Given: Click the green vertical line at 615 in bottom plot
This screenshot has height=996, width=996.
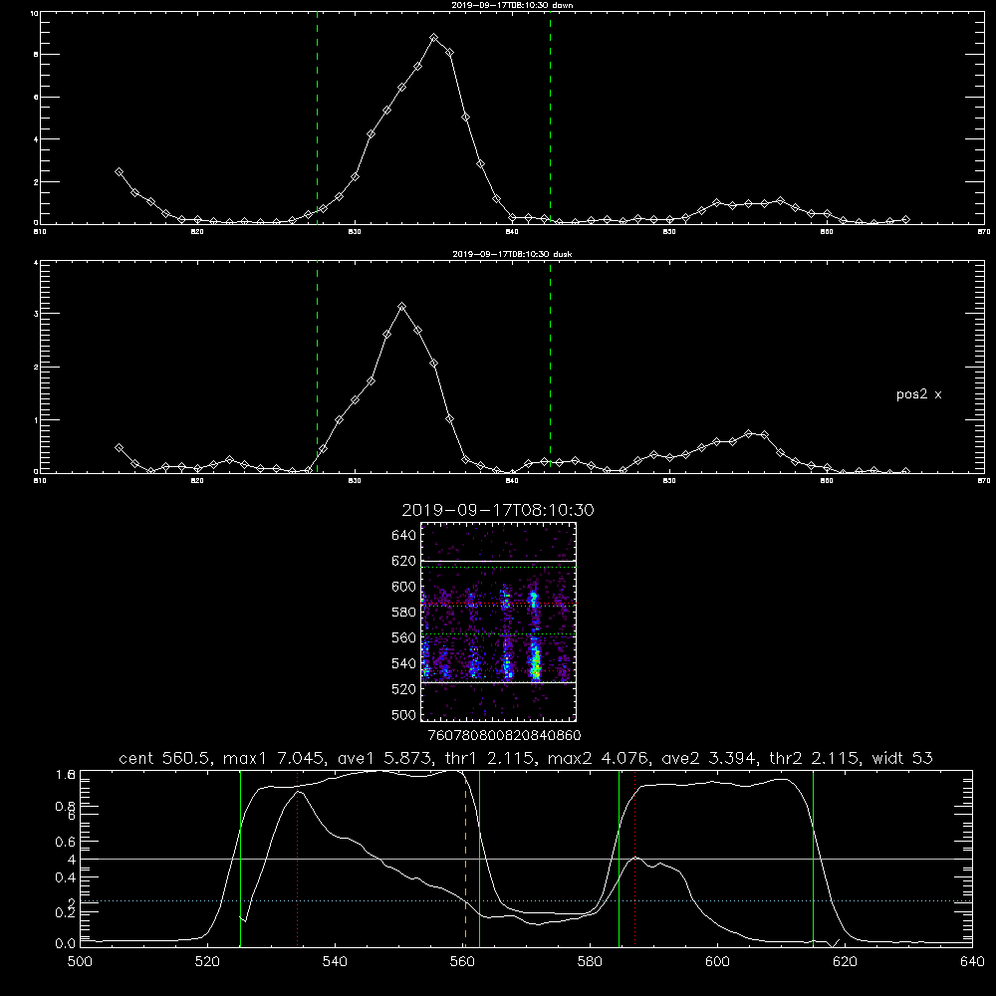Looking at the screenshot, I should click(x=813, y=859).
